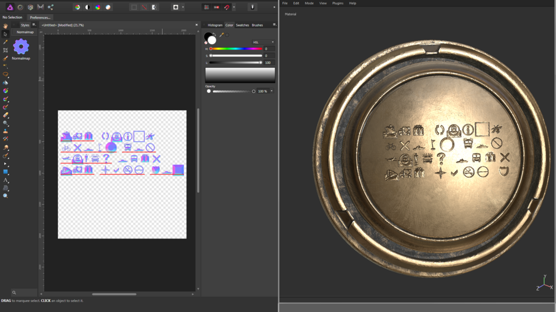Select the Colour Picker eyedropper tool

coord(6,42)
